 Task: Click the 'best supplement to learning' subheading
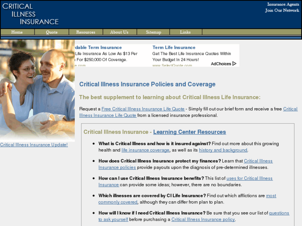(x=169, y=97)
